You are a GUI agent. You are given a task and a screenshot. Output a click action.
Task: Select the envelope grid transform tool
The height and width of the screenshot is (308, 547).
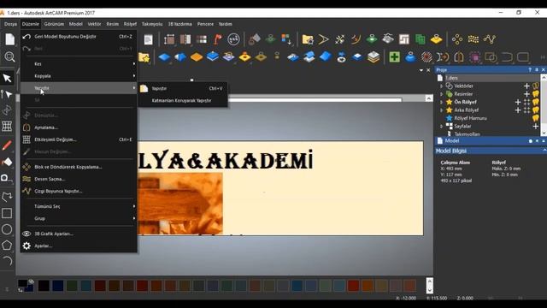7,126
